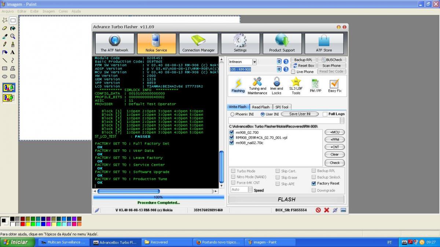Toggle the Live Phone checkbox
Image resolution: width=440 pixels, height=247 pixels.
click(x=293, y=72)
